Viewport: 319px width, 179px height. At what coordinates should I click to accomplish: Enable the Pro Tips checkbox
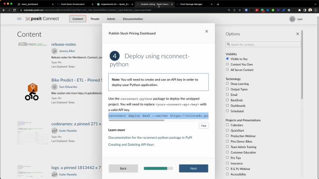tap(227, 158)
